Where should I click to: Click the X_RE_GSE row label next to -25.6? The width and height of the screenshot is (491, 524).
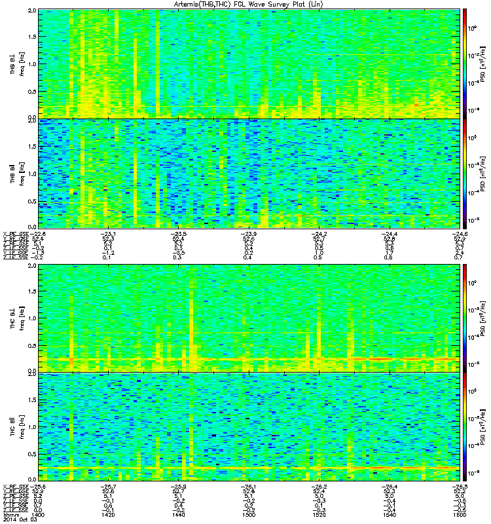pyautogui.click(x=16, y=487)
